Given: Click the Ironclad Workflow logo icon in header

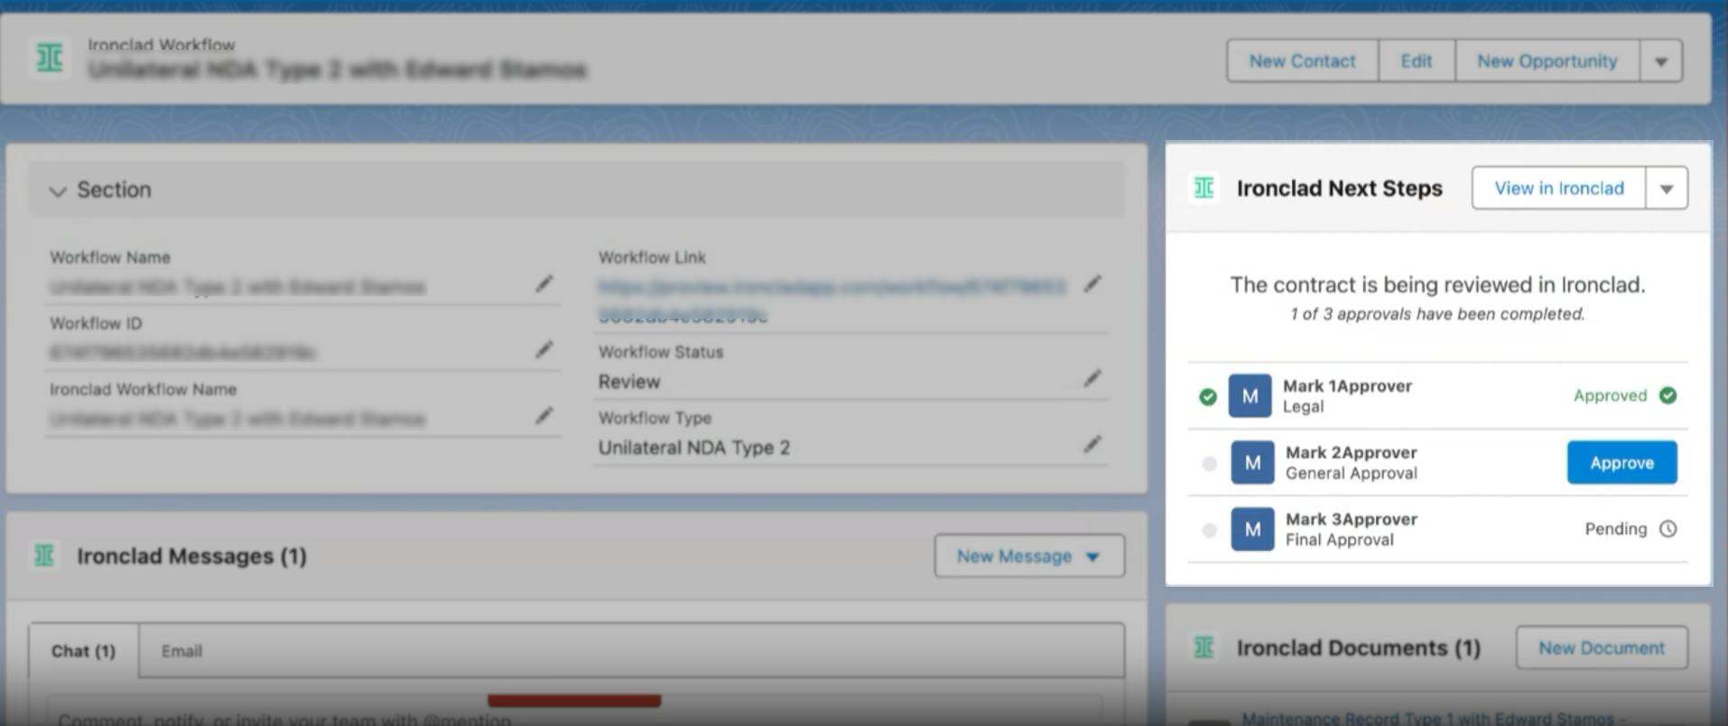Looking at the screenshot, I should [x=50, y=59].
